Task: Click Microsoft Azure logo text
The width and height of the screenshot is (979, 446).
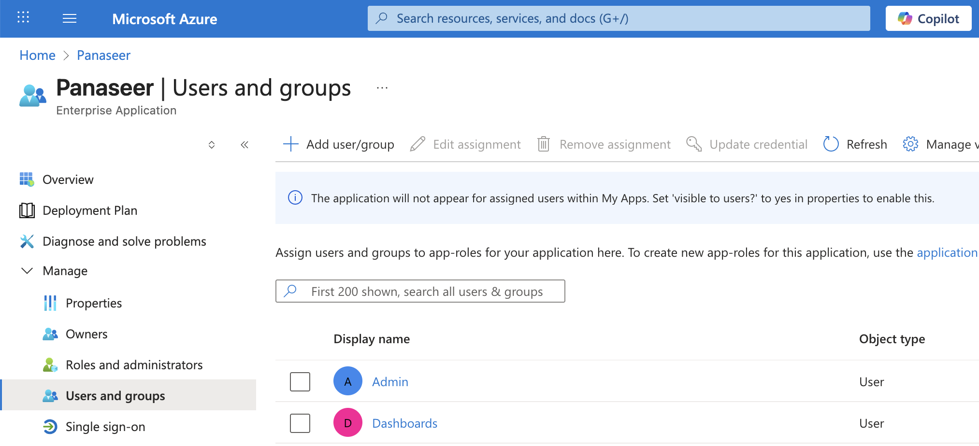Action: (x=164, y=19)
